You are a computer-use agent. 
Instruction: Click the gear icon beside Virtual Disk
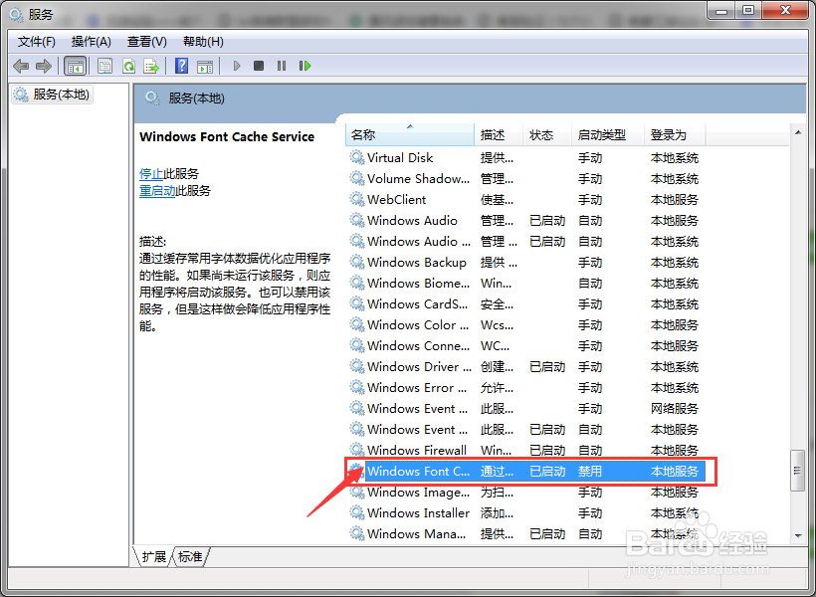[x=356, y=157]
